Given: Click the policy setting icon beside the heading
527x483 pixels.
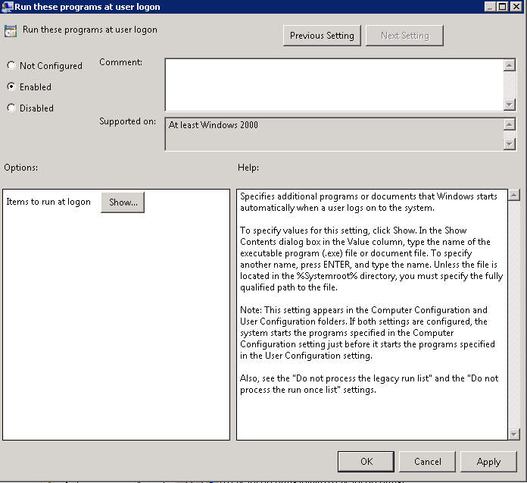Looking at the screenshot, I should click(11, 31).
